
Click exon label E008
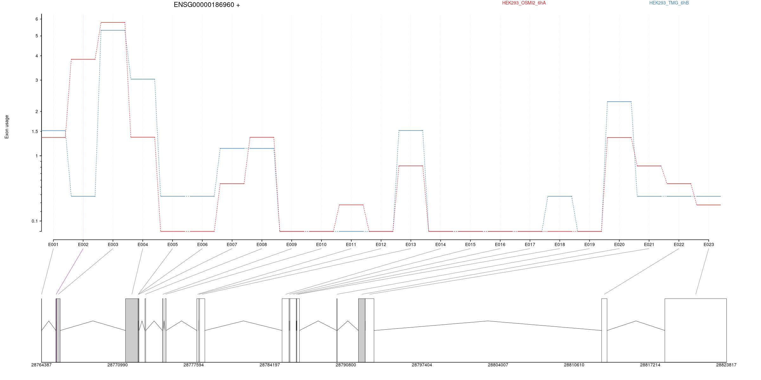point(262,244)
